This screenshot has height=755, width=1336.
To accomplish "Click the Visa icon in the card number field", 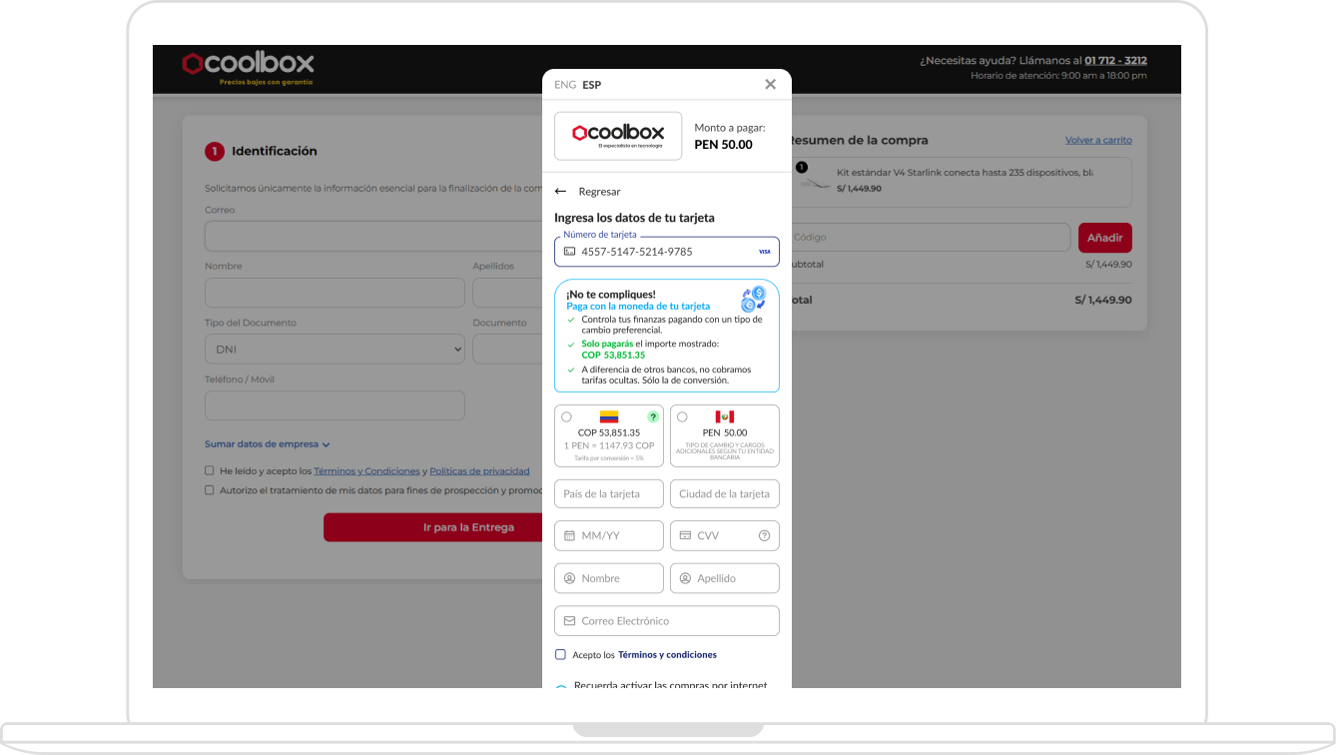I will click(x=764, y=252).
